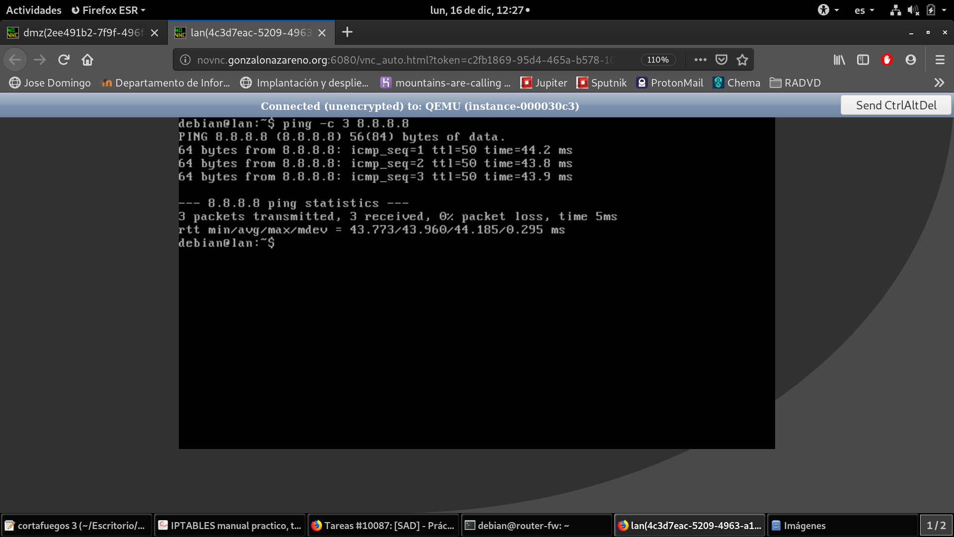Show site information icon in address bar
The width and height of the screenshot is (954, 537).
click(x=185, y=60)
